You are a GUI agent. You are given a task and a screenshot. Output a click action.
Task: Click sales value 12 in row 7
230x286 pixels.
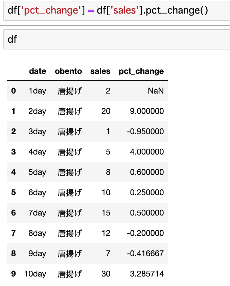click(x=106, y=233)
